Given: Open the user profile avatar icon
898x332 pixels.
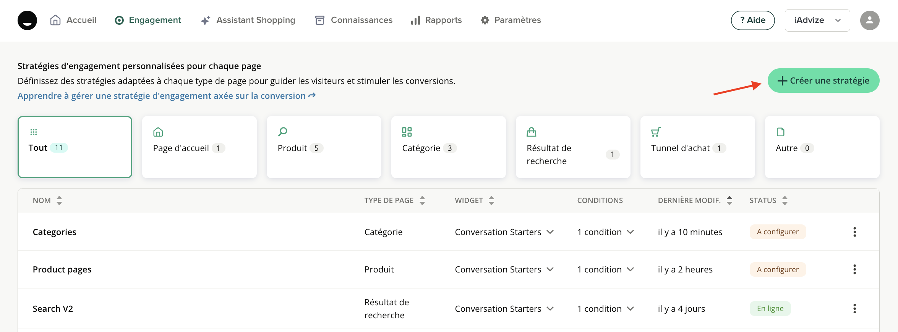Looking at the screenshot, I should [869, 20].
